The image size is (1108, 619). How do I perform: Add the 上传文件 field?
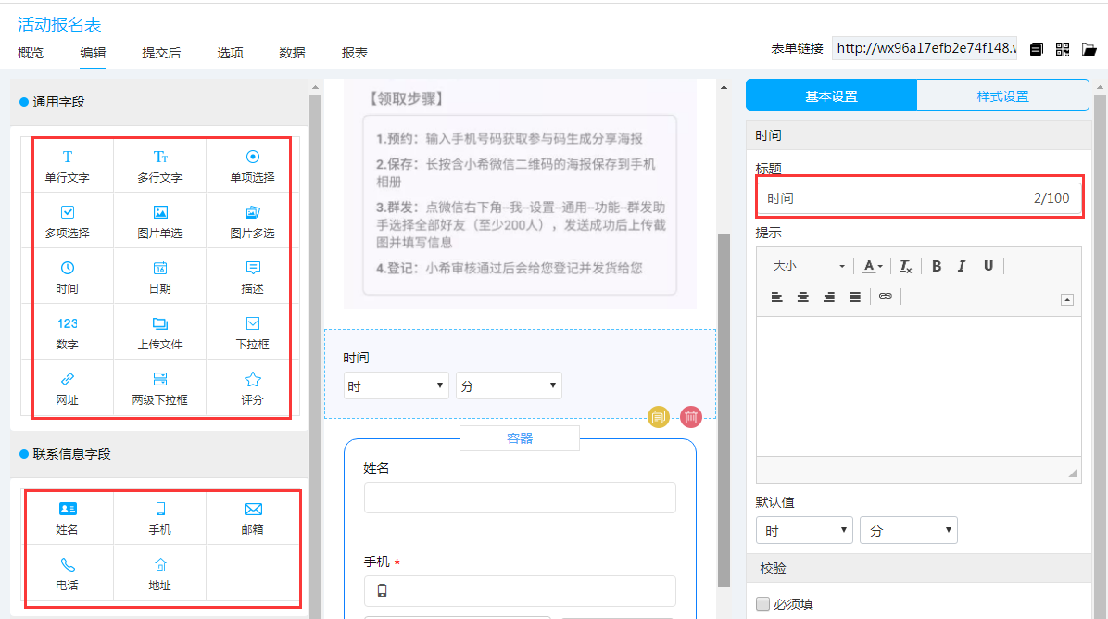coord(159,333)
